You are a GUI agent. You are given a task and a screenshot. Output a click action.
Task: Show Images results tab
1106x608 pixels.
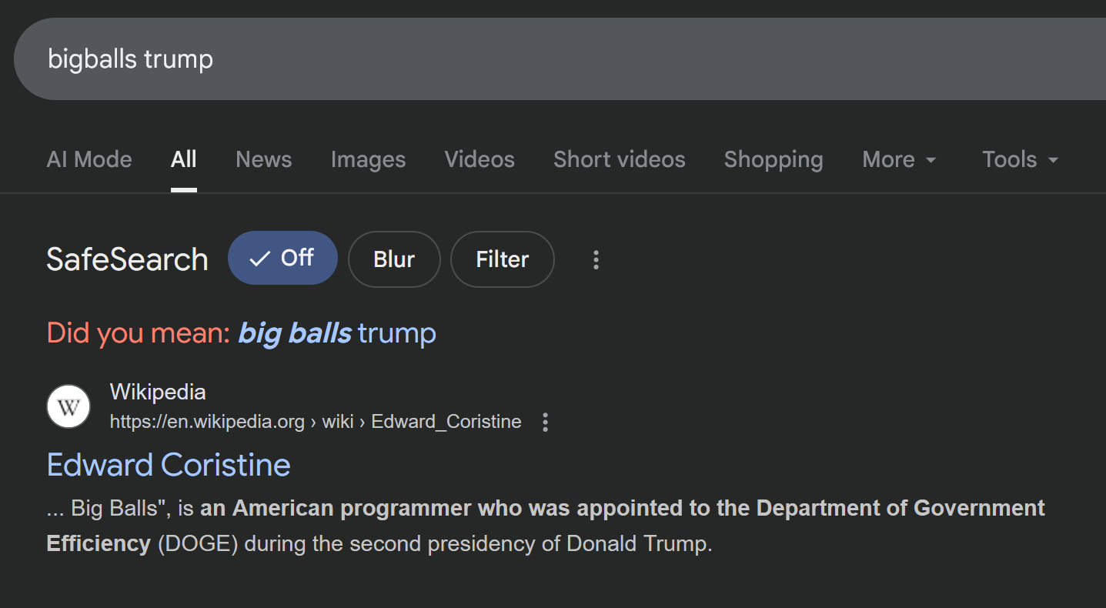coord(368,159)
